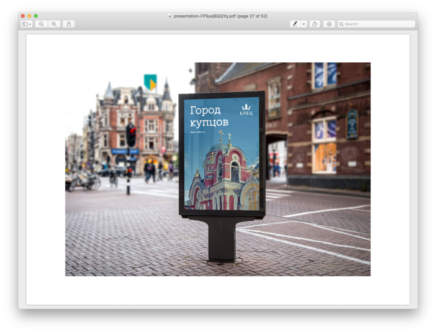
Task: Zoom in on the document
Action: pos(54,24)
